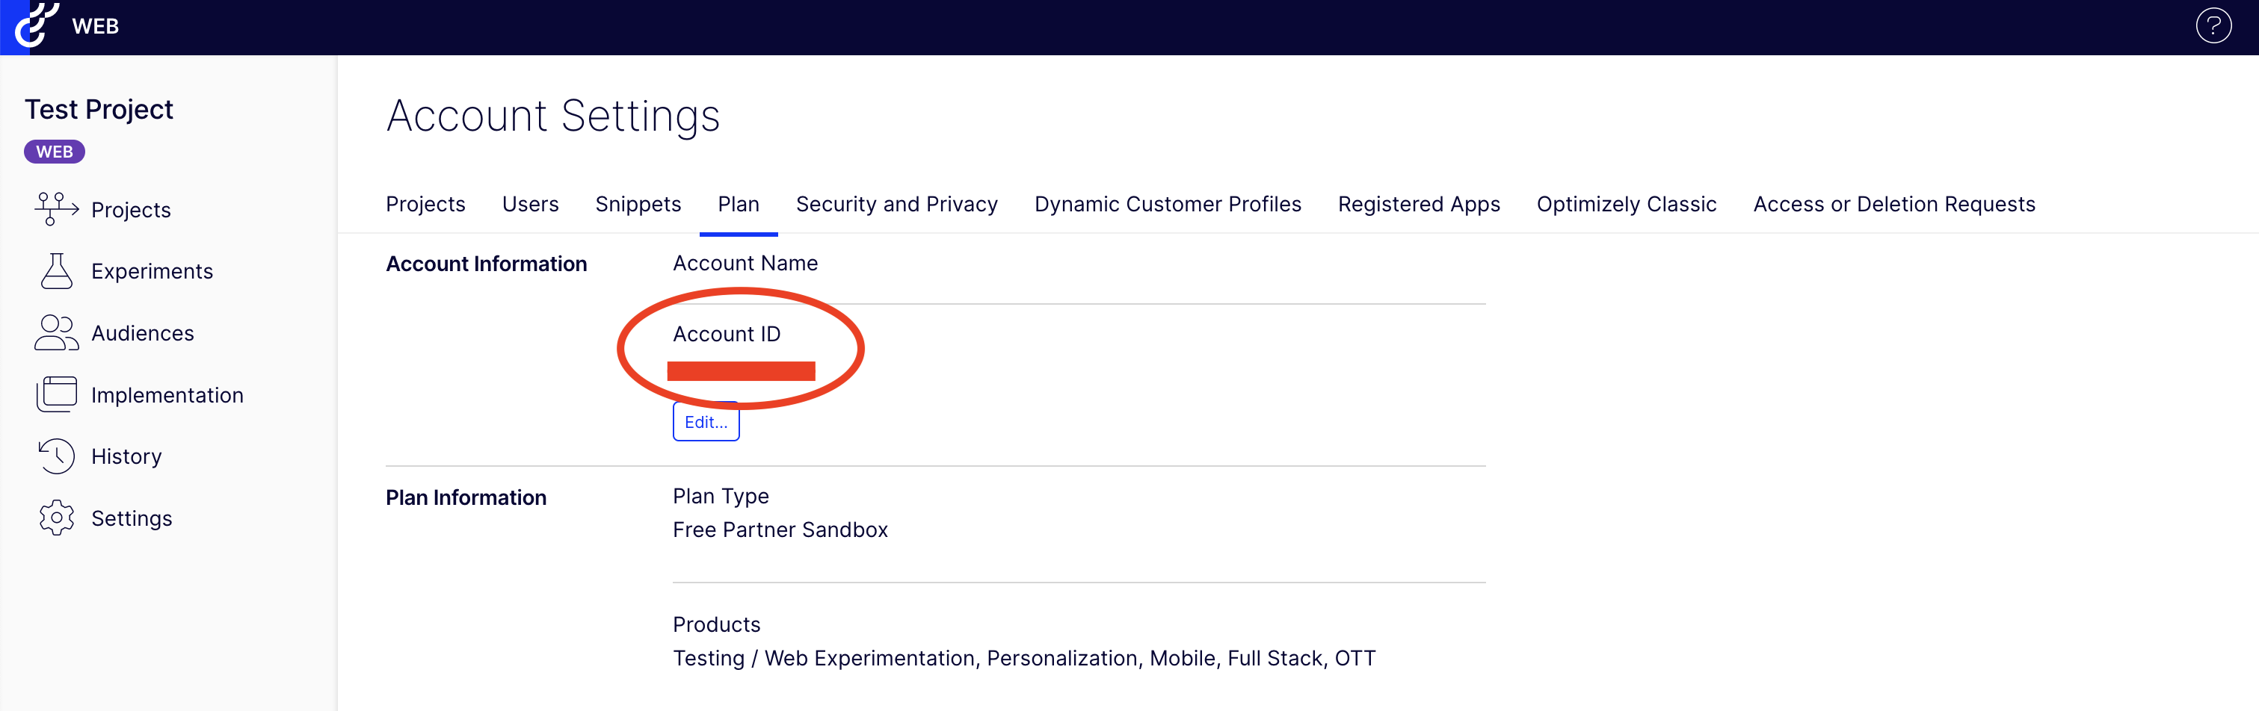The width and height of the screenshot is (2259, 711).
Task: Select the Snippets tab
Action: click(638, 205)
